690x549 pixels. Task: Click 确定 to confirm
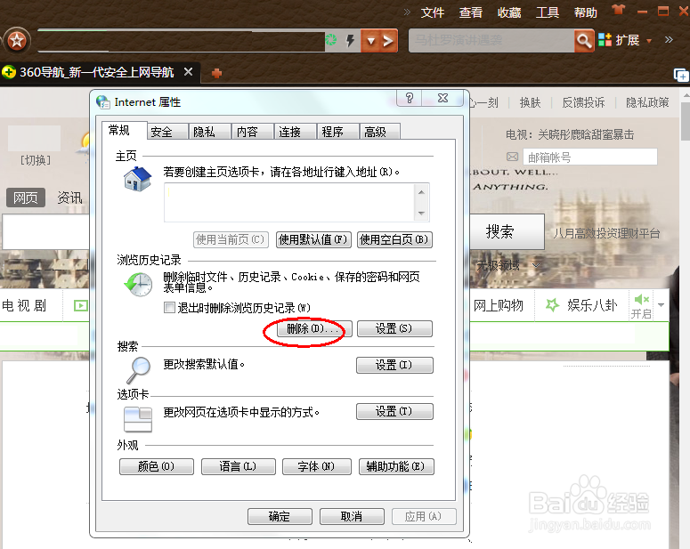(x=280, y=516)
